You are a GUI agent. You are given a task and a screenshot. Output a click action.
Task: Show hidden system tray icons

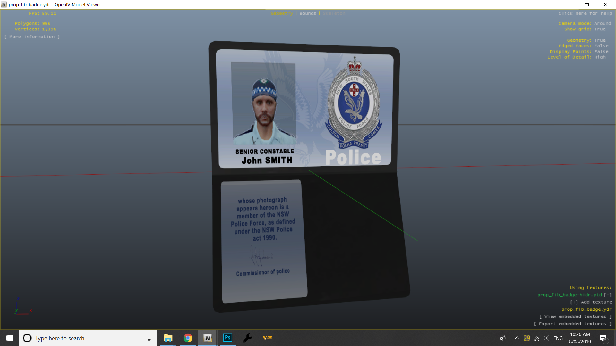coord(517,338)
